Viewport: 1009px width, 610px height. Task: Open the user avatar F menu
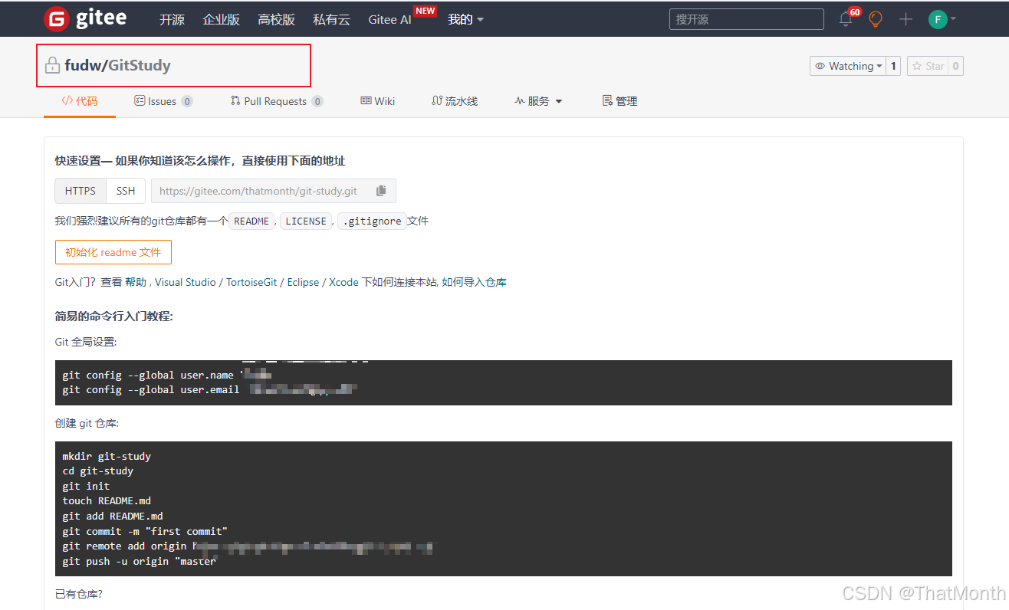[x=938, y=19]
